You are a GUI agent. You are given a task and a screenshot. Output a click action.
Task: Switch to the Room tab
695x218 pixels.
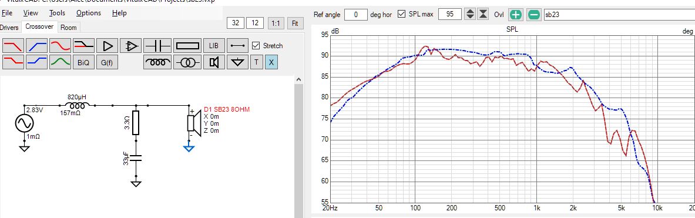coord(69,28)
